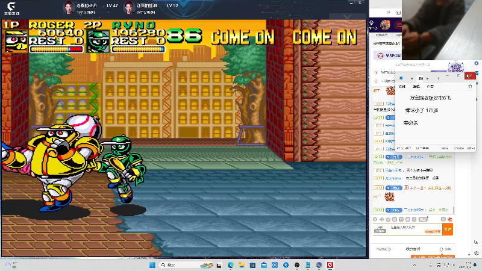
Task: Open the Mail app on the taskbar
Action: click(x=264, y=265)
